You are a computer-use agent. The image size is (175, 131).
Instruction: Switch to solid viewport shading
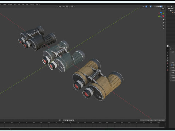click(159, 7)
